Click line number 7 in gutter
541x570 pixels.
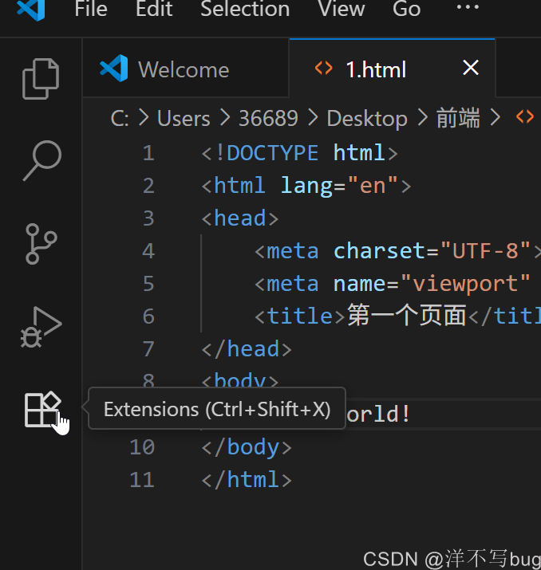point(148,349)
